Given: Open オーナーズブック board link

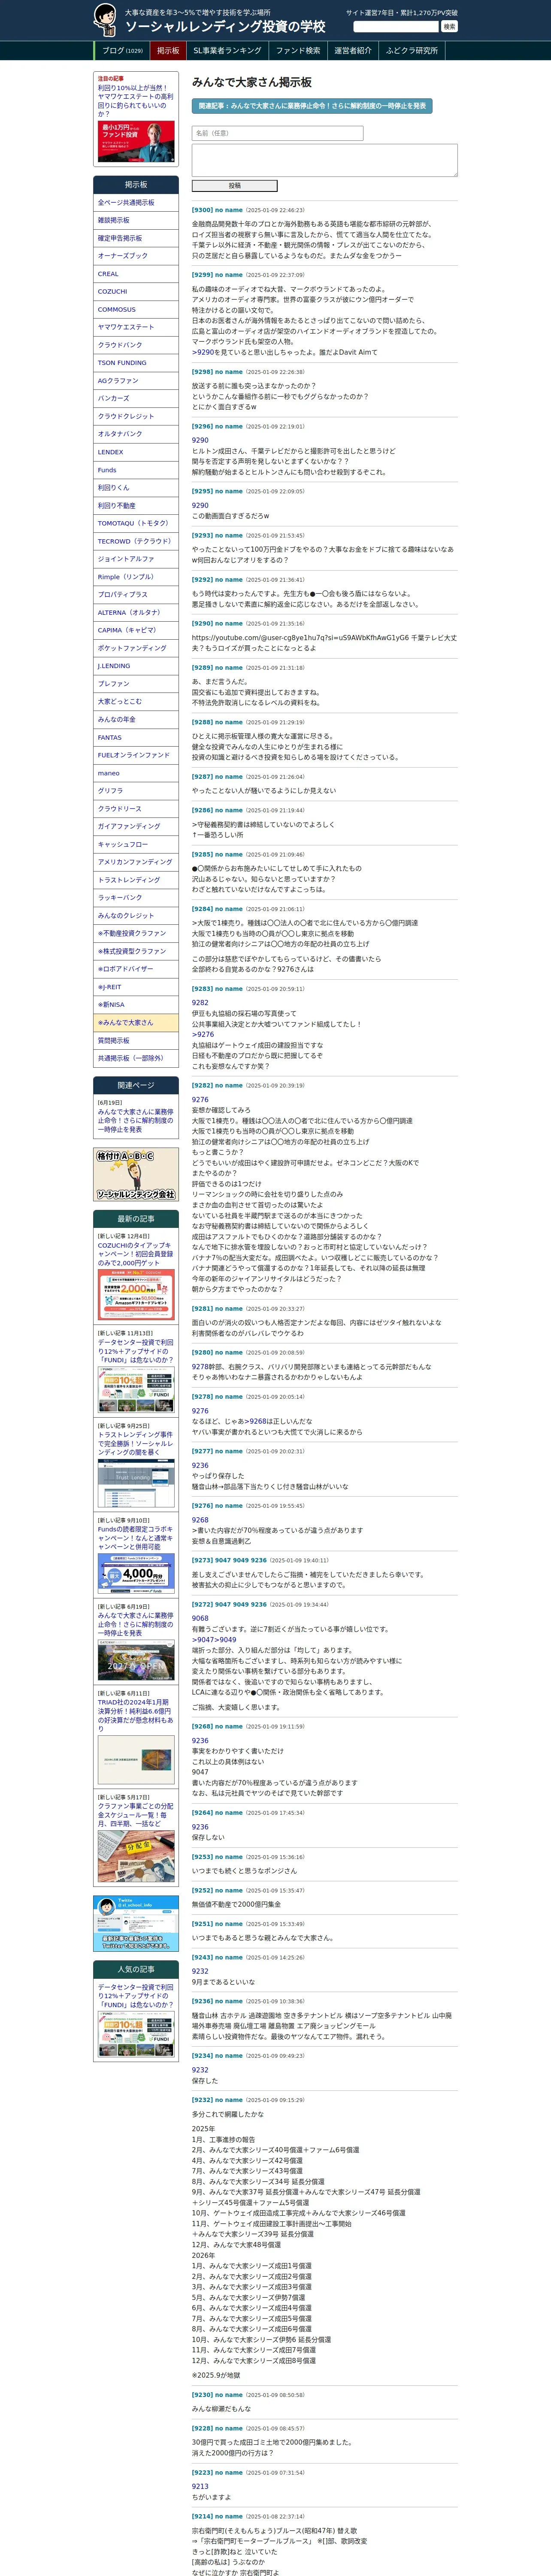Looking at the screenshot, I should (136, 256).
